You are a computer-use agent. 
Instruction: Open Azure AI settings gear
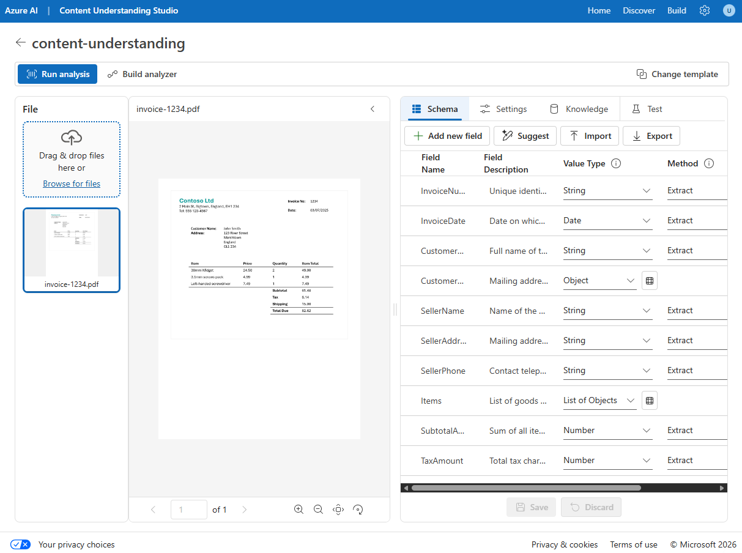pos(704,10)
